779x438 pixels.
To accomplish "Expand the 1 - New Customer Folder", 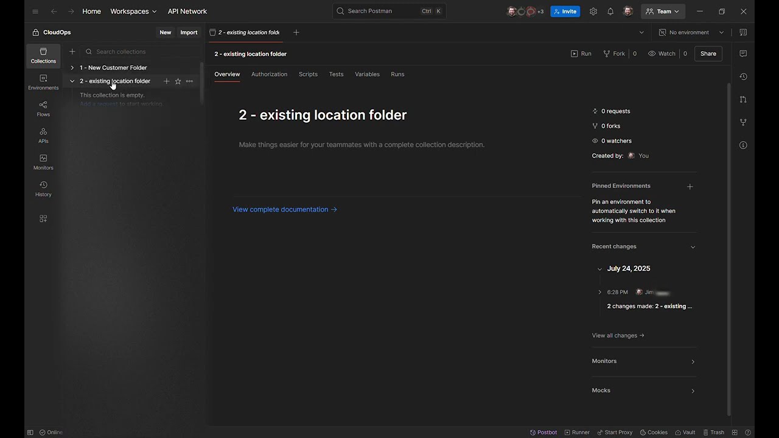I will click(72, 68).
